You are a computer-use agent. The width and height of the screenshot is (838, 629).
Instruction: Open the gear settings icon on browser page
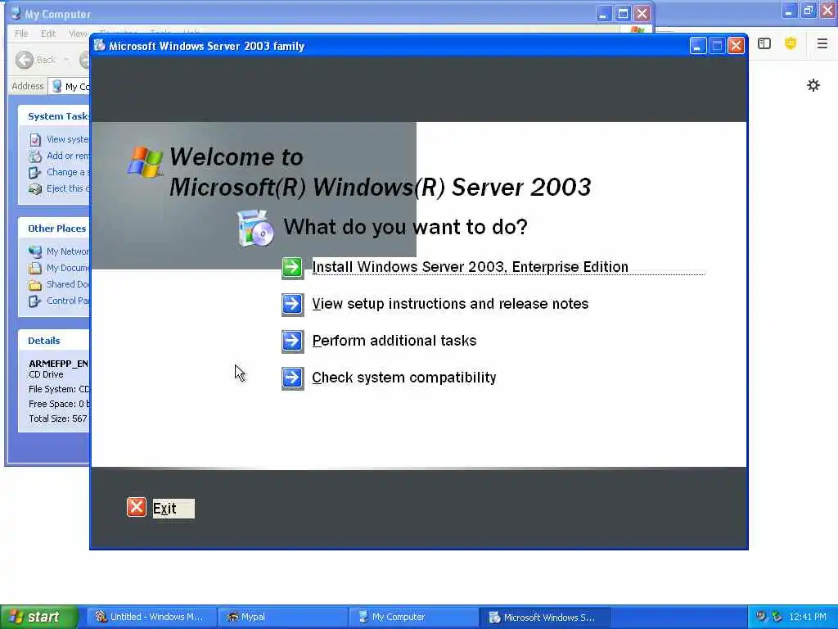[813, 85]
